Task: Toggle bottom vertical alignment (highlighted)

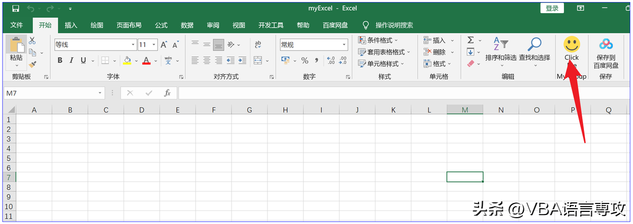Action: pyautogui.click(x=218, y=45)
